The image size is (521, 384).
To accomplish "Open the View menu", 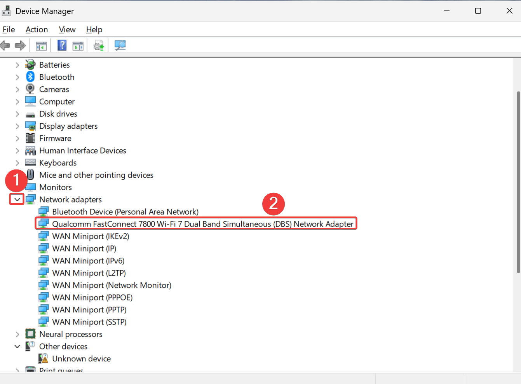I will click(x=67, y=30).
